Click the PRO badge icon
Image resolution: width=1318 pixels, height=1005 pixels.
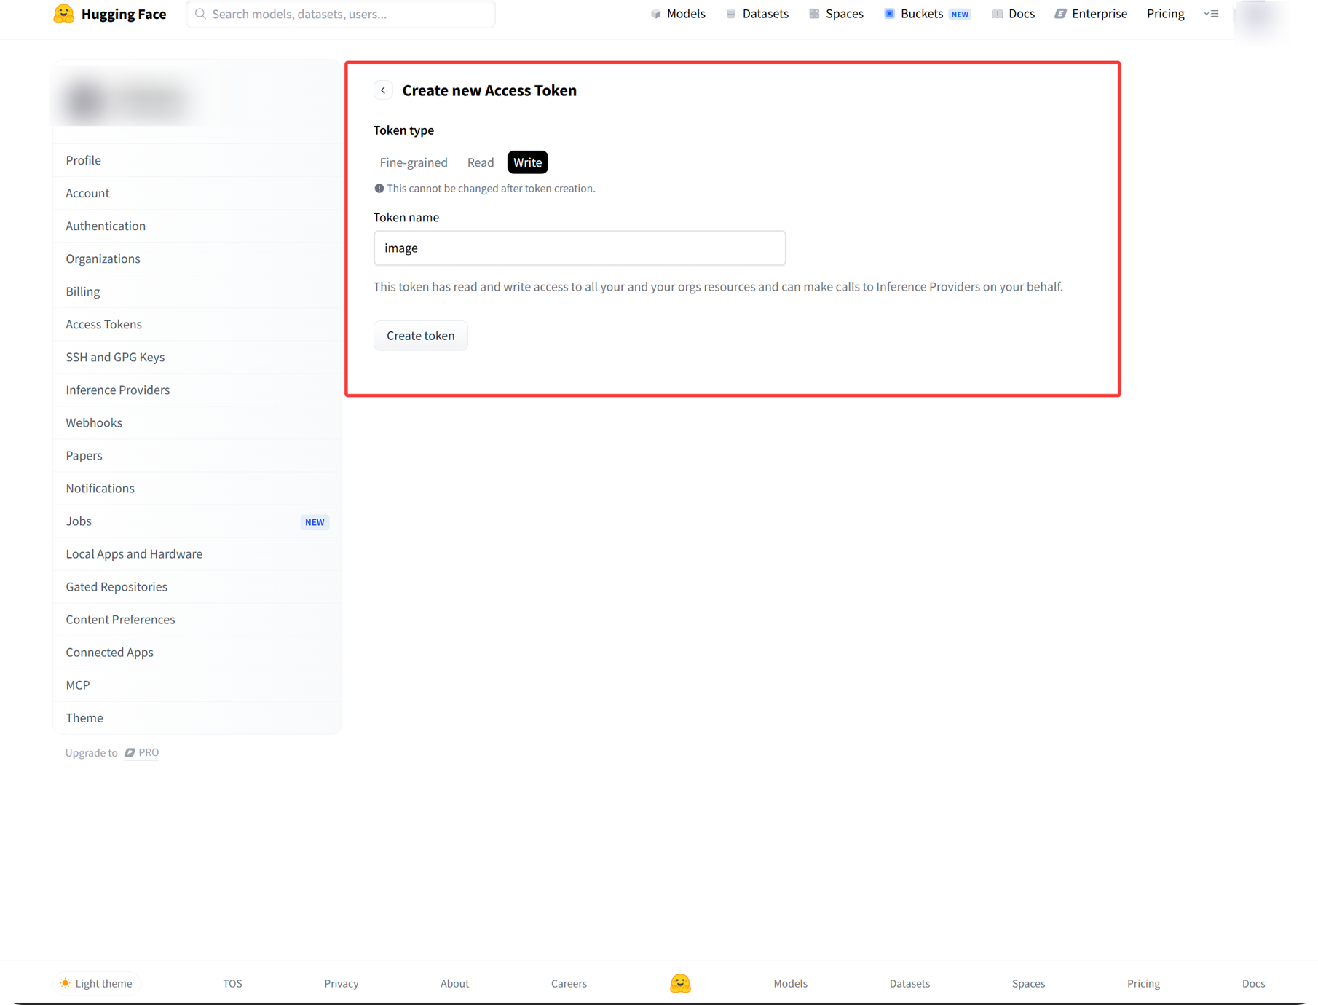coord(130,752)
